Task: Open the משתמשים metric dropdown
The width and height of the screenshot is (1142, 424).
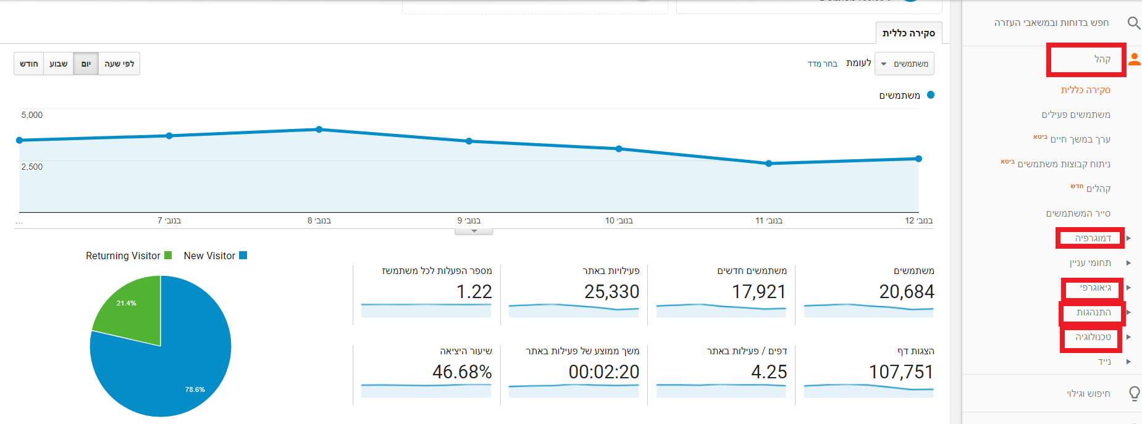Action: [x=904, y=64]
